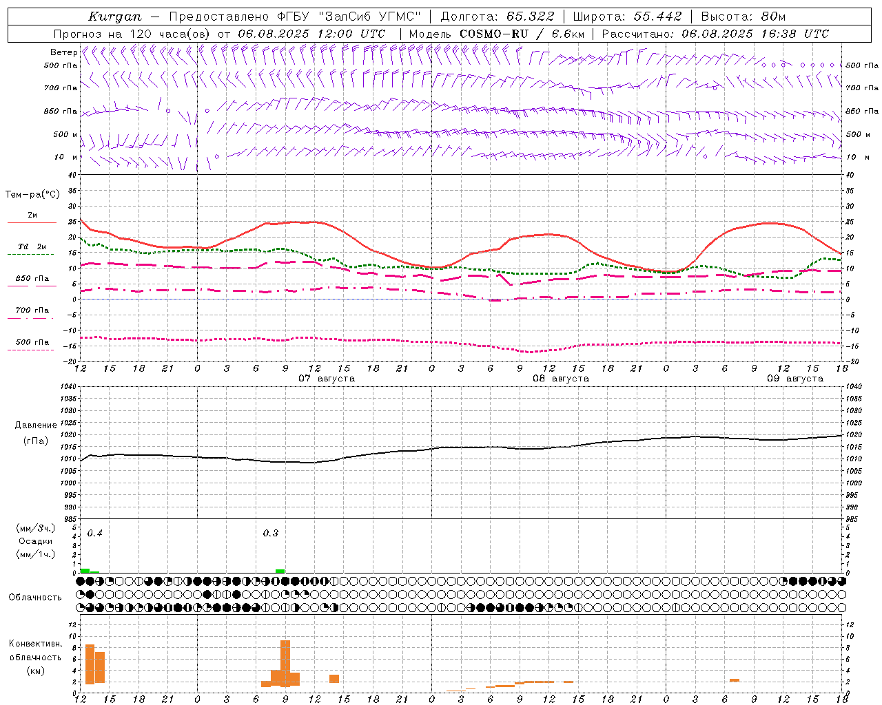Click the "07 августа" date label
Image resolution: width=882 pixels, height=705 pixels.
(327, 379)
